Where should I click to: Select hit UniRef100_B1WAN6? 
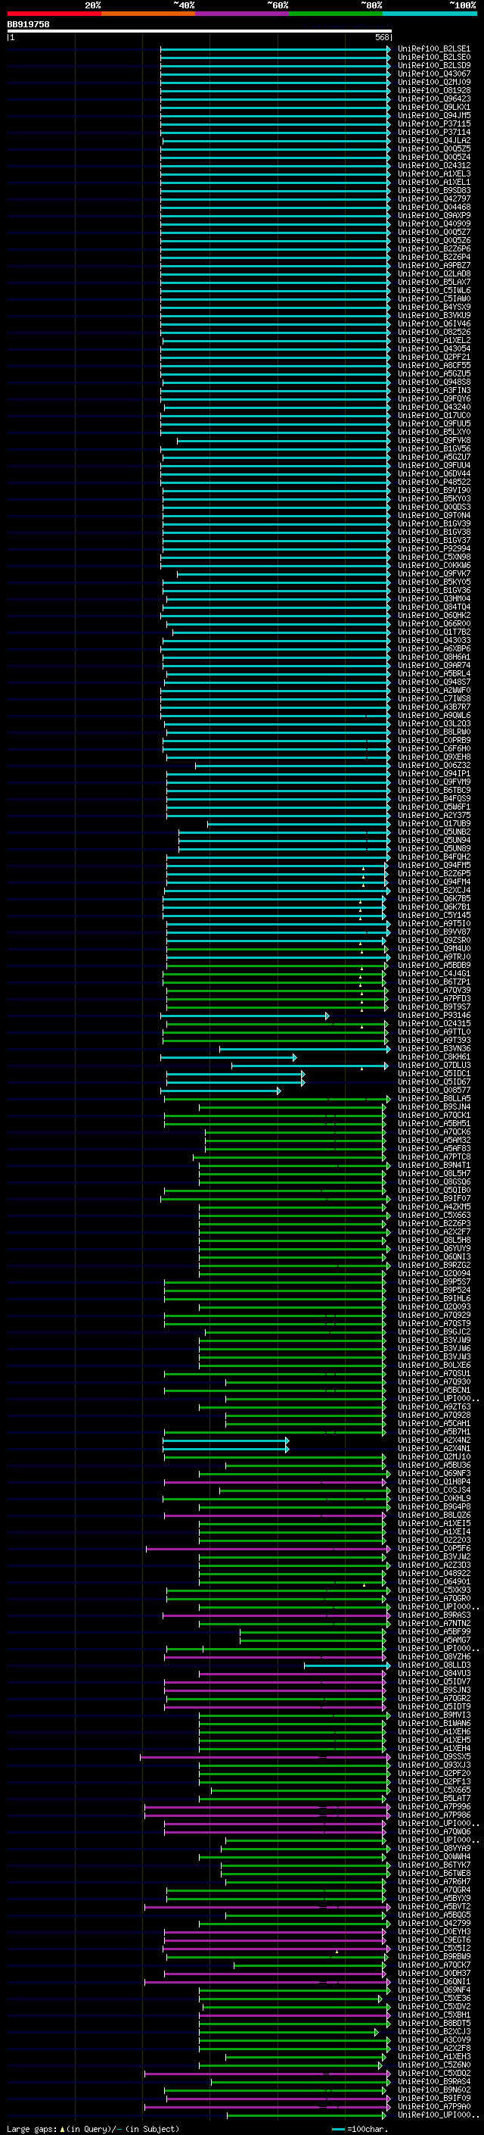433,1723
